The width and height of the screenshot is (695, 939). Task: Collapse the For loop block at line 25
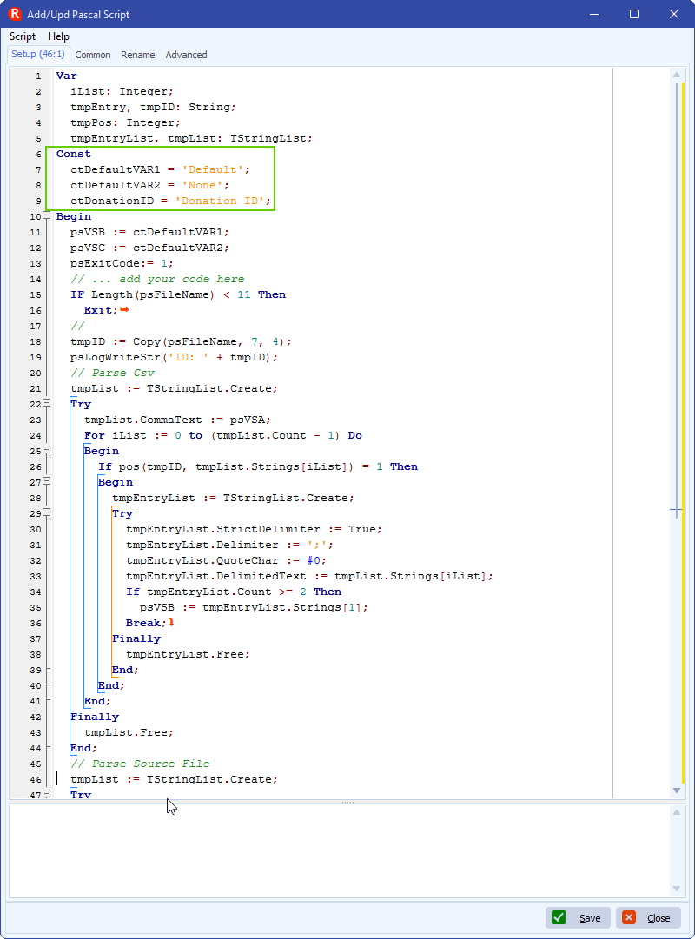point(47,451)
